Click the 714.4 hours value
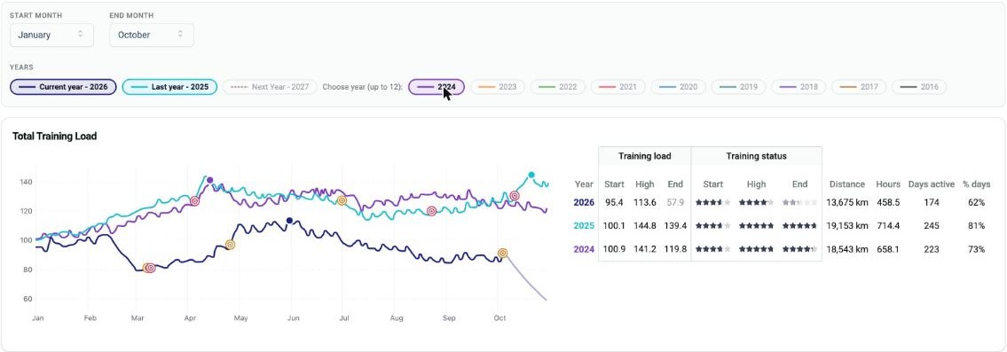 click(889, 226)
